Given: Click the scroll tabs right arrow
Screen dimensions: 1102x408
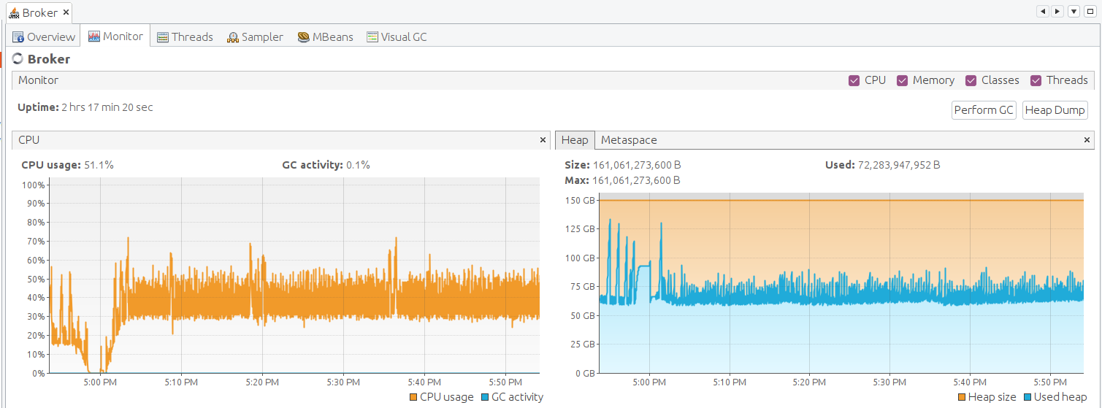Looking at the screenshot, I should point(1057,12).
